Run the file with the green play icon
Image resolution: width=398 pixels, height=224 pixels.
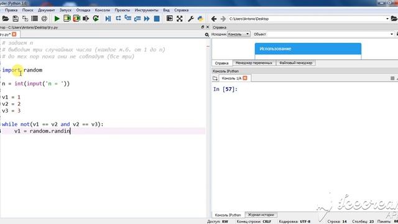point(57,19)
